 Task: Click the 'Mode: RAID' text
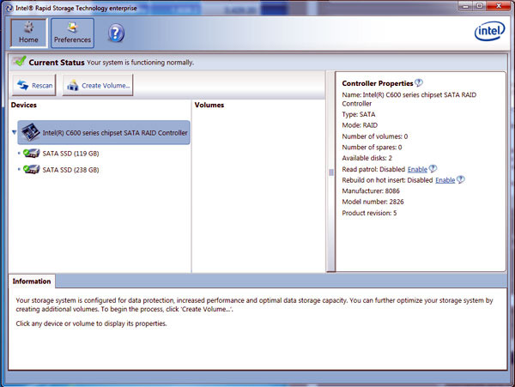click(360, 125)
